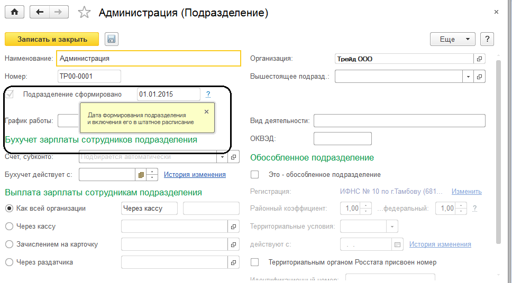Open calendar for Бухучет действует с
The image size is (512, 283).
coord(141,174)
